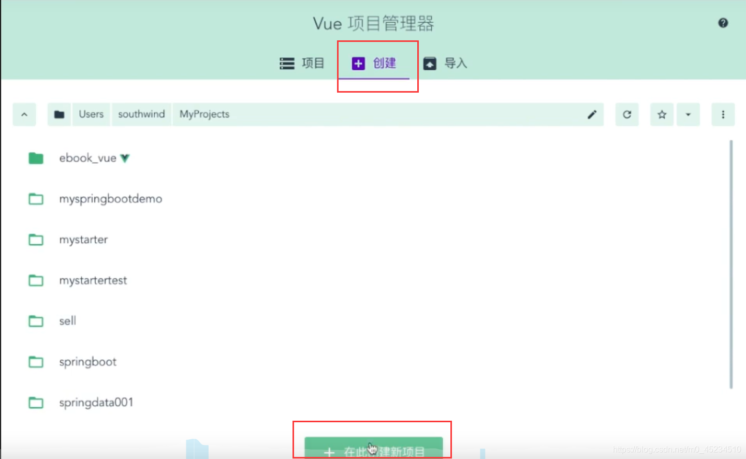Image resolution: width=746 pixels, height=459 pixels.
Task: Open the more options vertical dots menu
Action: pyautogui.click(x=723, y=114)
